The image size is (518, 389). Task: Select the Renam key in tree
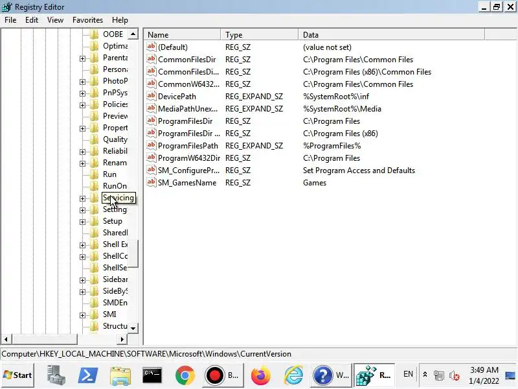pos(115,163)
